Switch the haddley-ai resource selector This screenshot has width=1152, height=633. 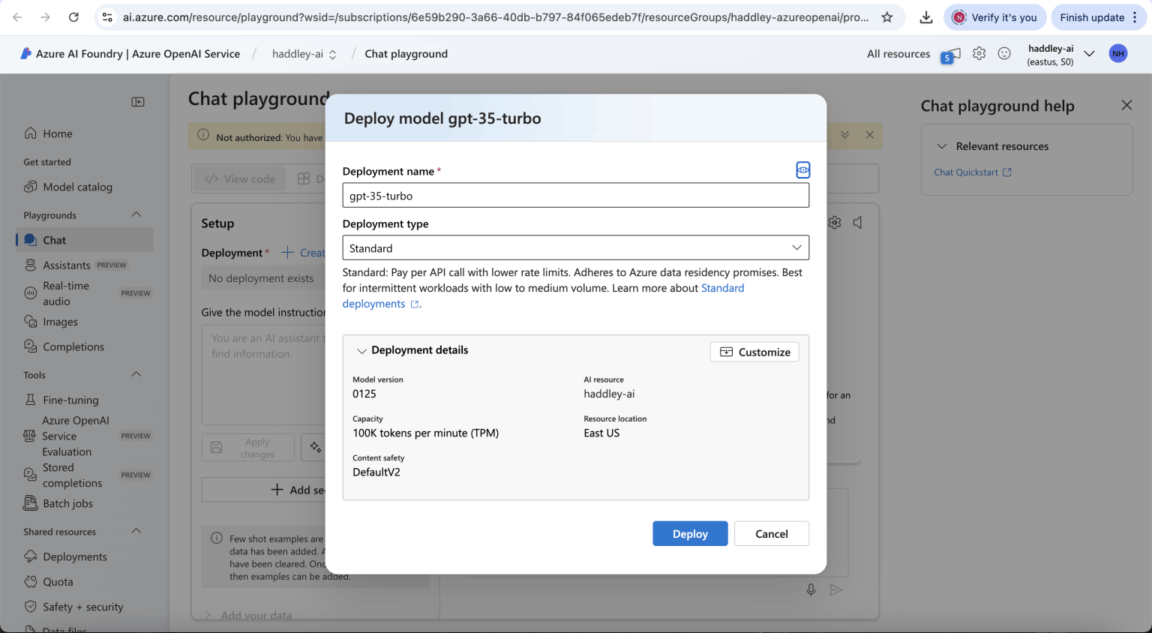point(304,54)
